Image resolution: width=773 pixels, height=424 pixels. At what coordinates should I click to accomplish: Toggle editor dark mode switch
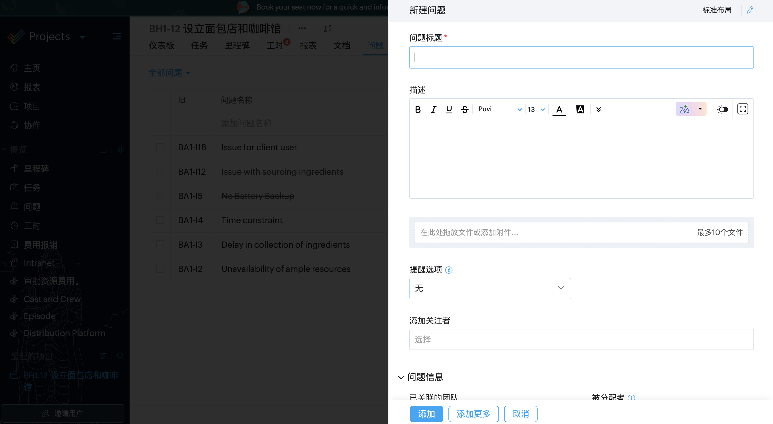point(722,109)
